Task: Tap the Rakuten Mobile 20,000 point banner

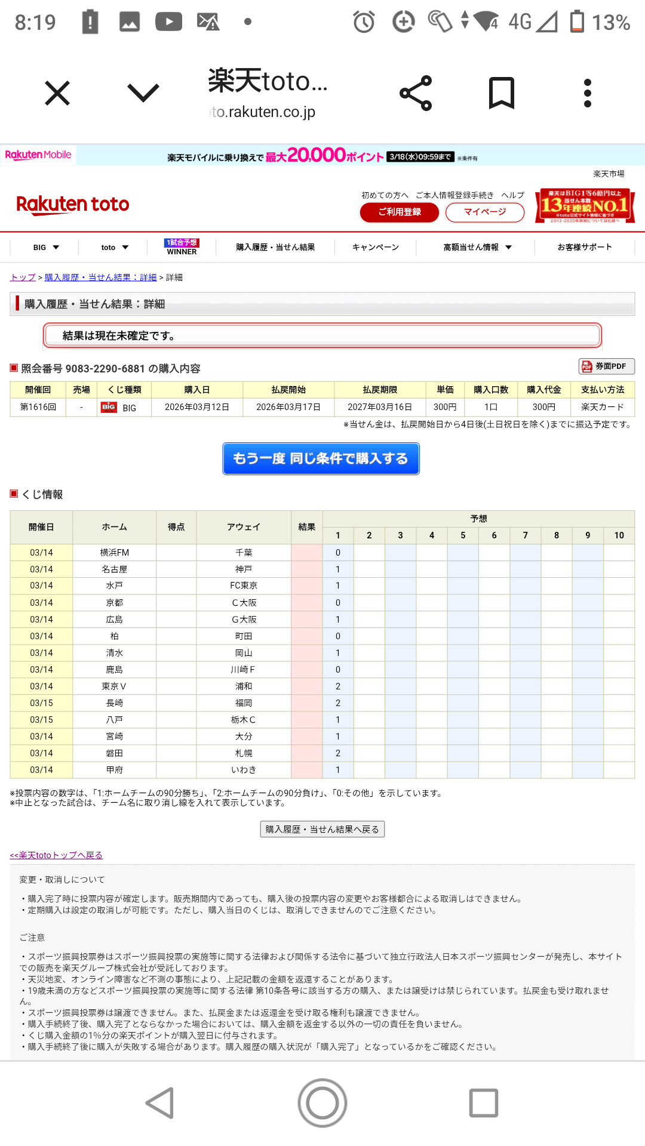Action: point(322,156)
